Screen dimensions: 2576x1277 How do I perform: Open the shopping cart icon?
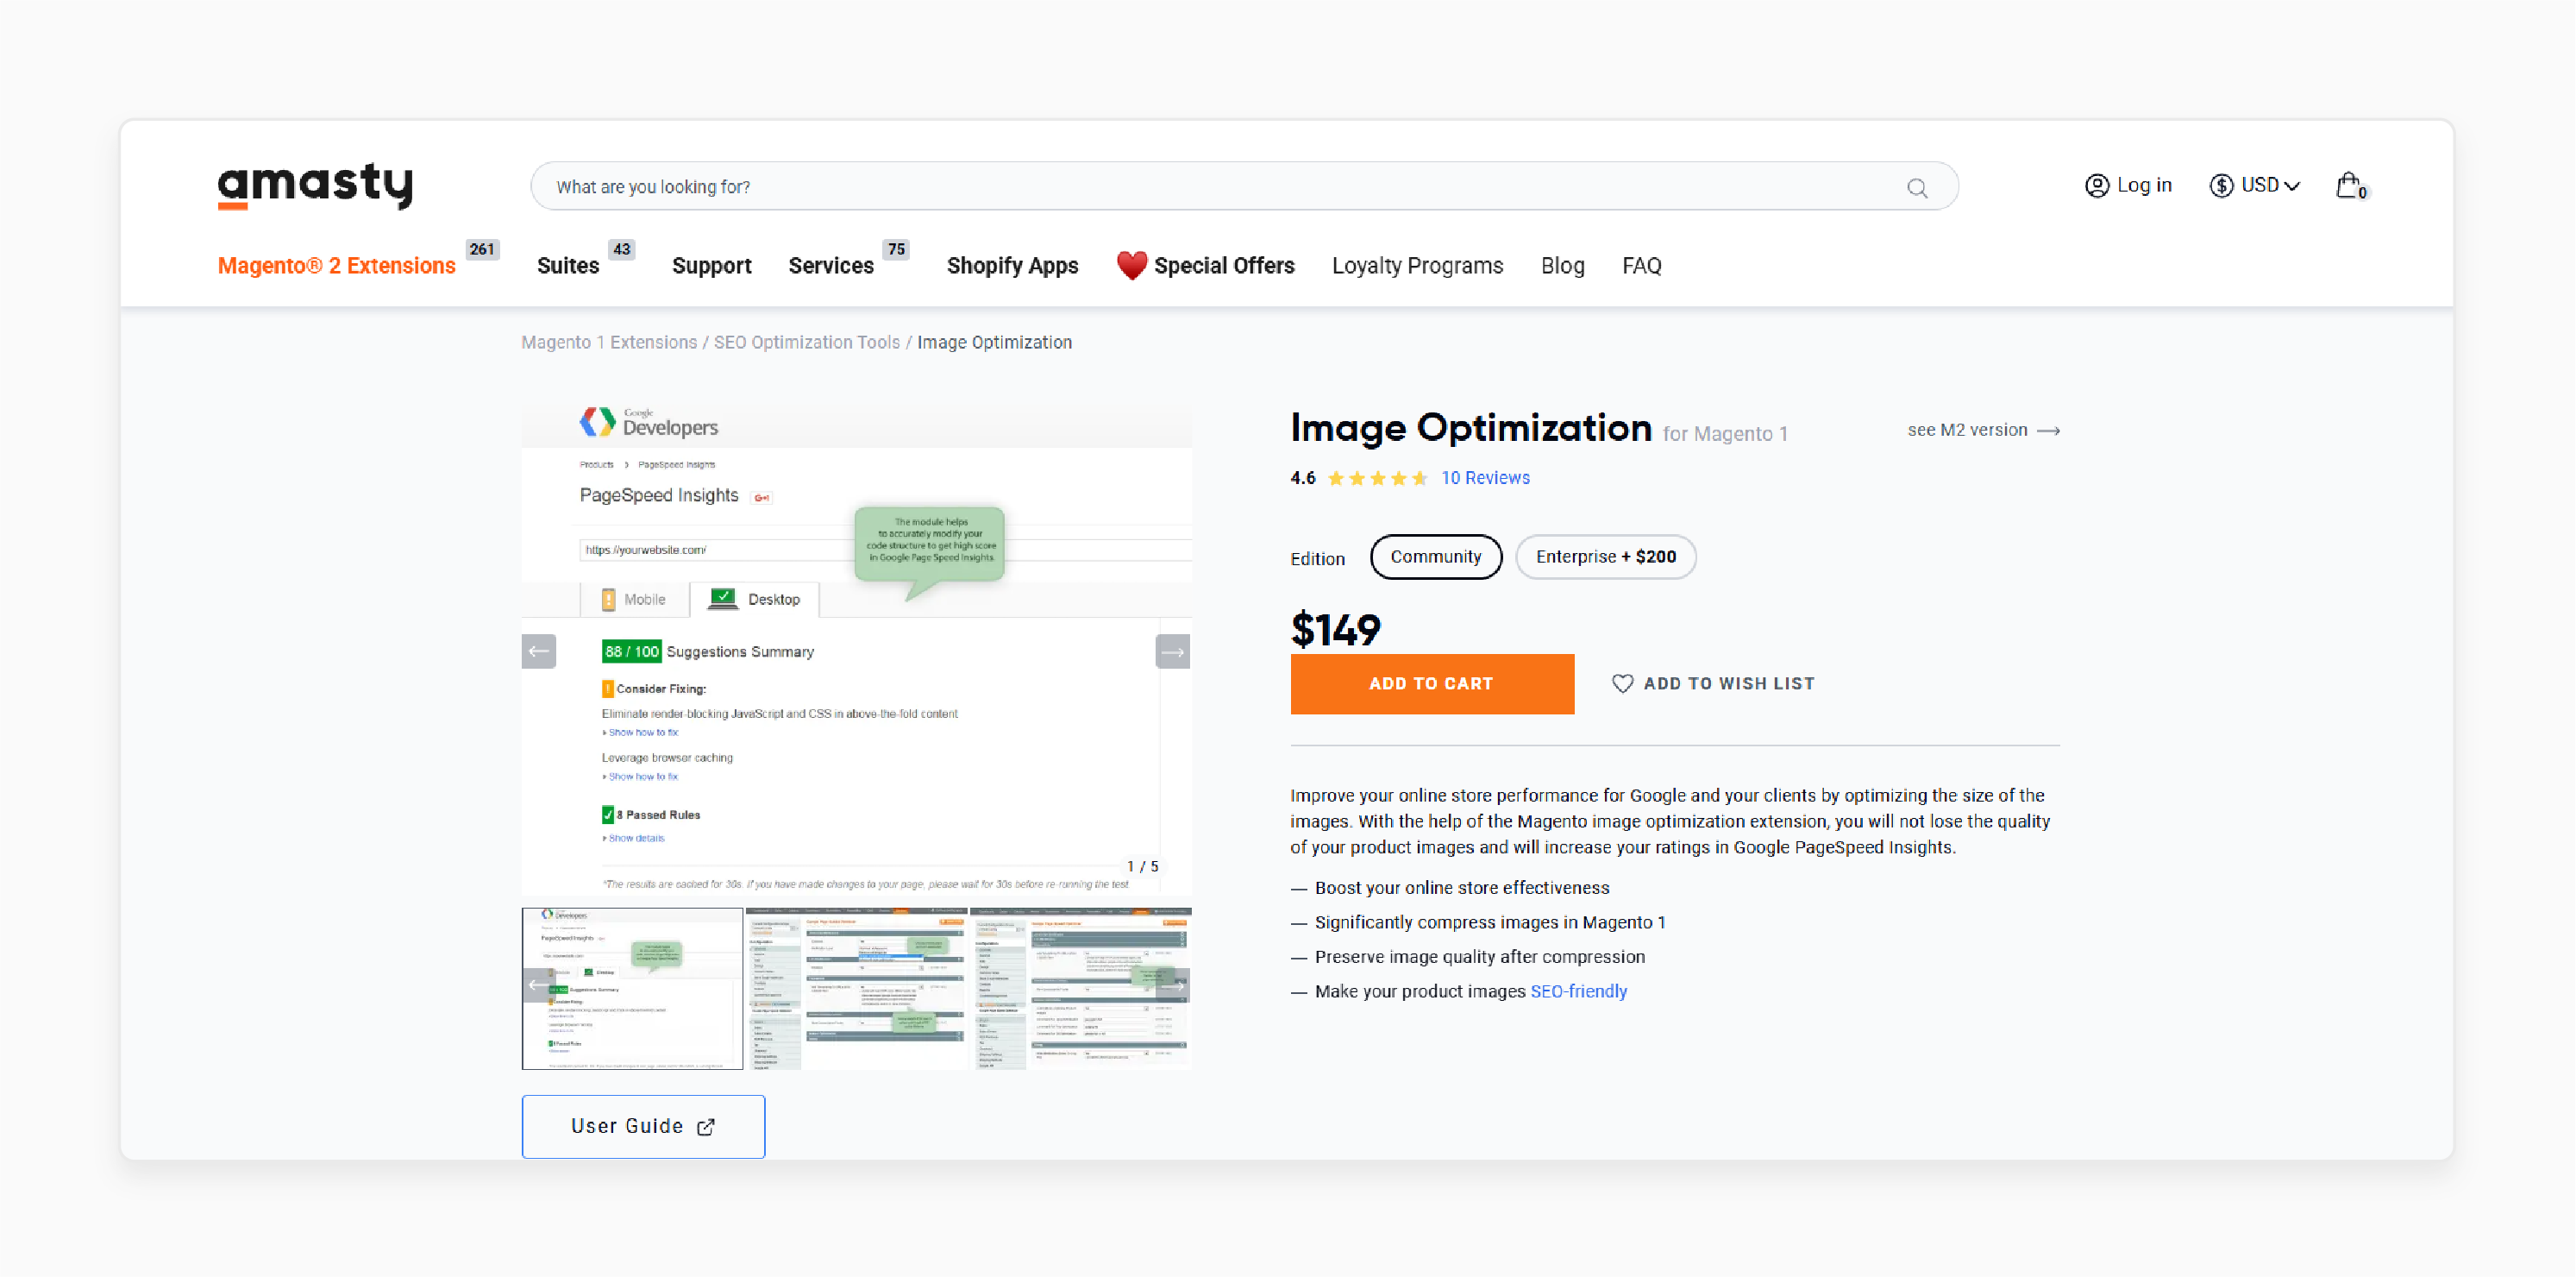tap(2350, 186)
